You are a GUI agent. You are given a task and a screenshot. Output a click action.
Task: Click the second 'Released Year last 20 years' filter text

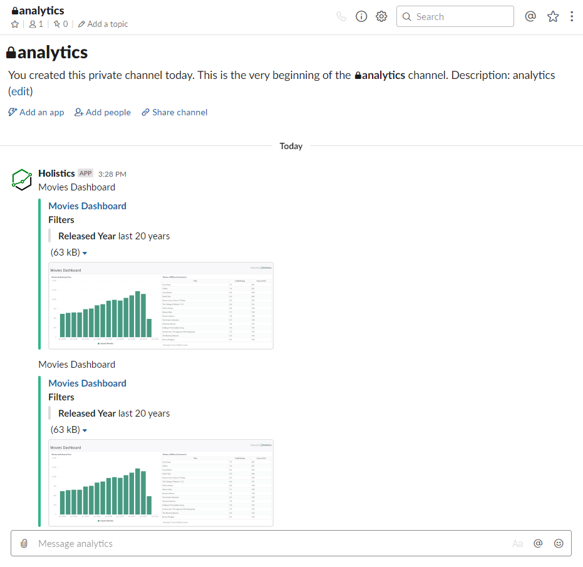point(114,414)
